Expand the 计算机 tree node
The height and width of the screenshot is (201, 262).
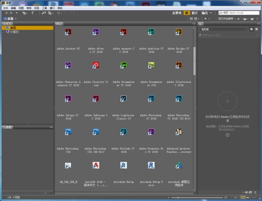click(4, 32)
